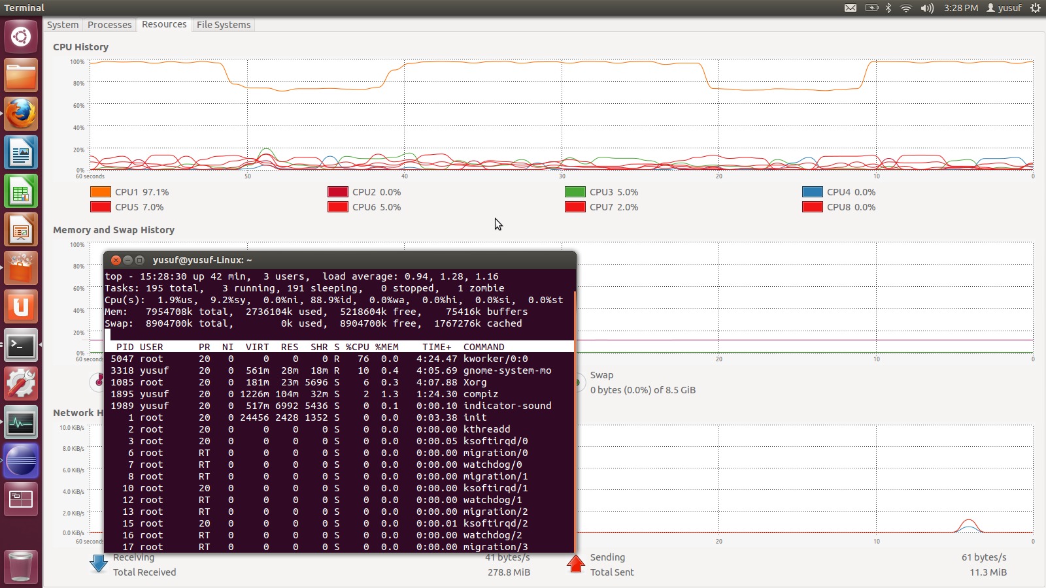Switch to the Processes tab
The height and width of the screenshot is (588, 1046).
click(109, 24)
